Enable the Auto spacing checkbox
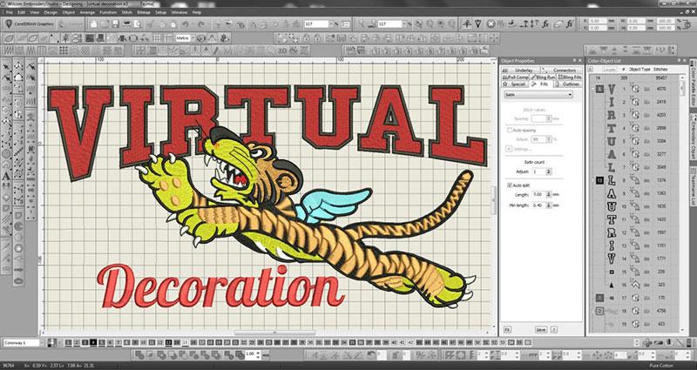 click(x=508, y=130)
